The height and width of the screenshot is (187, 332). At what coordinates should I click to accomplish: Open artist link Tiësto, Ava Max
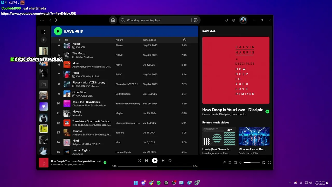(x=84, y=57)
